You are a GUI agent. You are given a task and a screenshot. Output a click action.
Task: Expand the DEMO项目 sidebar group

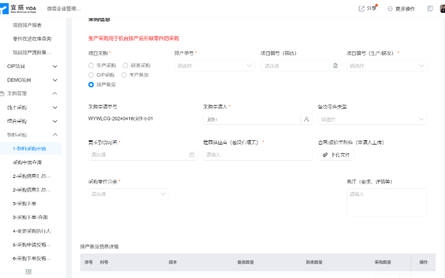click(55, 80)
